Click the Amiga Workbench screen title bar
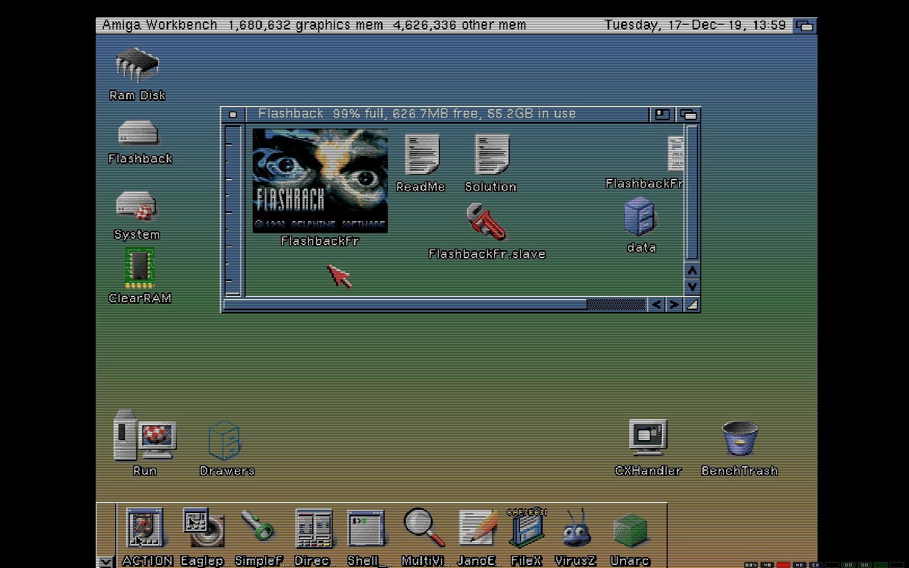Screen dimensions: 909x568 click(x=444, y=25)
